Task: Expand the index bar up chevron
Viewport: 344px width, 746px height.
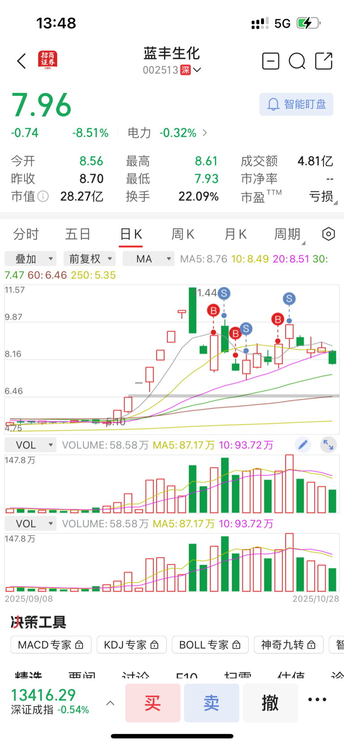Action: coord(110,703)
